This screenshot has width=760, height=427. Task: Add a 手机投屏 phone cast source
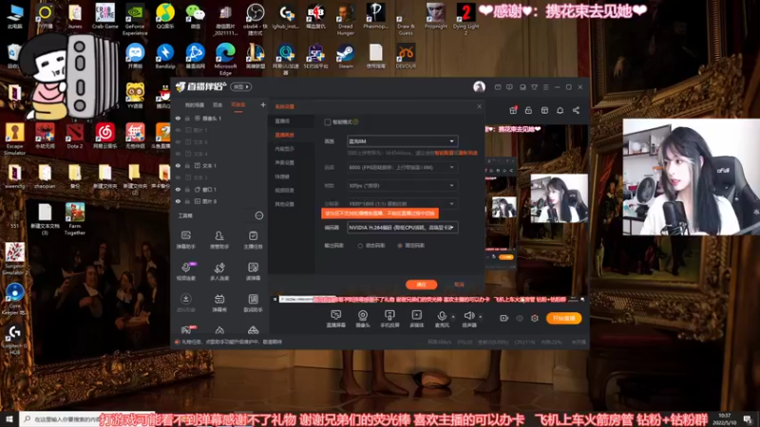(389, 319)
